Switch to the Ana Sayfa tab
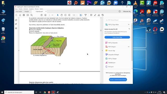Image resolution: width=167 pixels, height=94 pixels. click(19, 11)
